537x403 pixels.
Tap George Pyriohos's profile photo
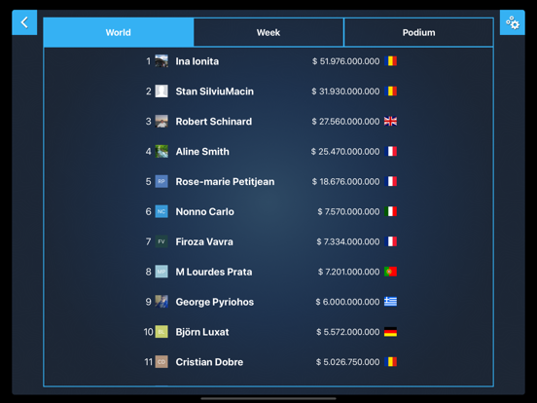tap(161, 302)
